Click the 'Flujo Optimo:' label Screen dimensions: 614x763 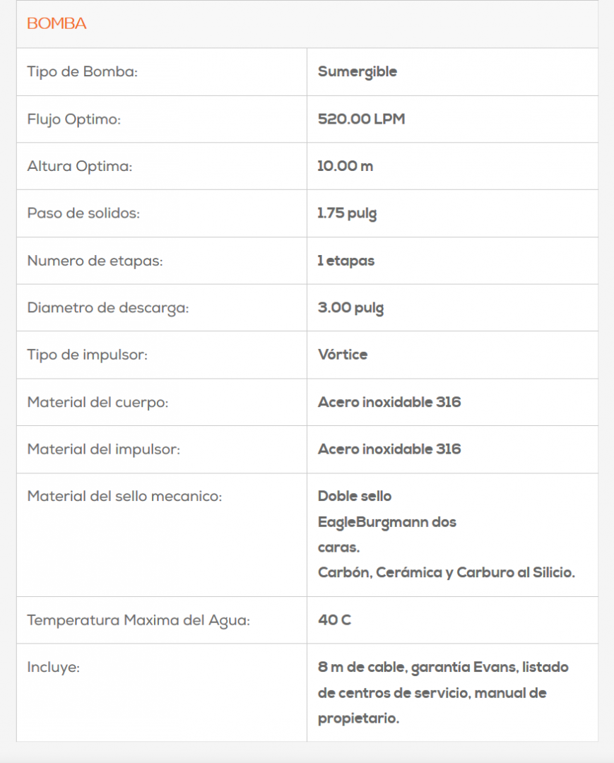pos(74,119)
